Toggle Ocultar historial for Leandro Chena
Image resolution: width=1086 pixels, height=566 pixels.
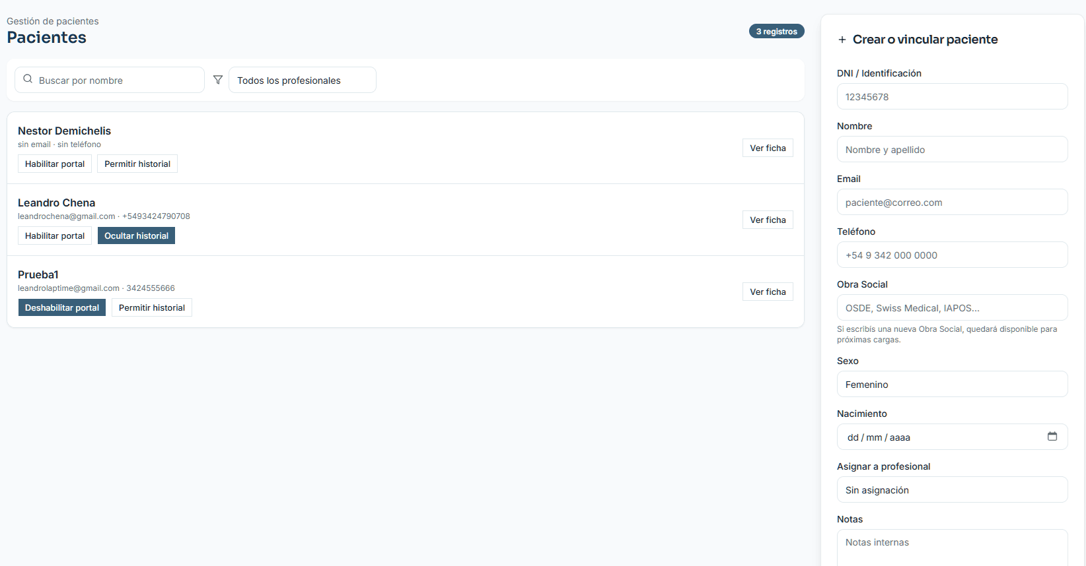(x=136, y=236)
